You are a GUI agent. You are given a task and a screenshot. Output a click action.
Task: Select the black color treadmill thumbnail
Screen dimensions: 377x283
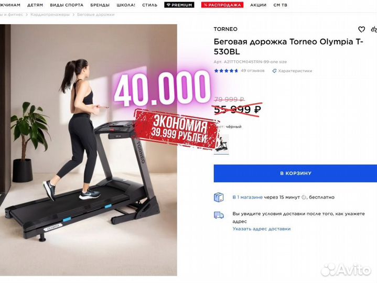pos(221,144)
